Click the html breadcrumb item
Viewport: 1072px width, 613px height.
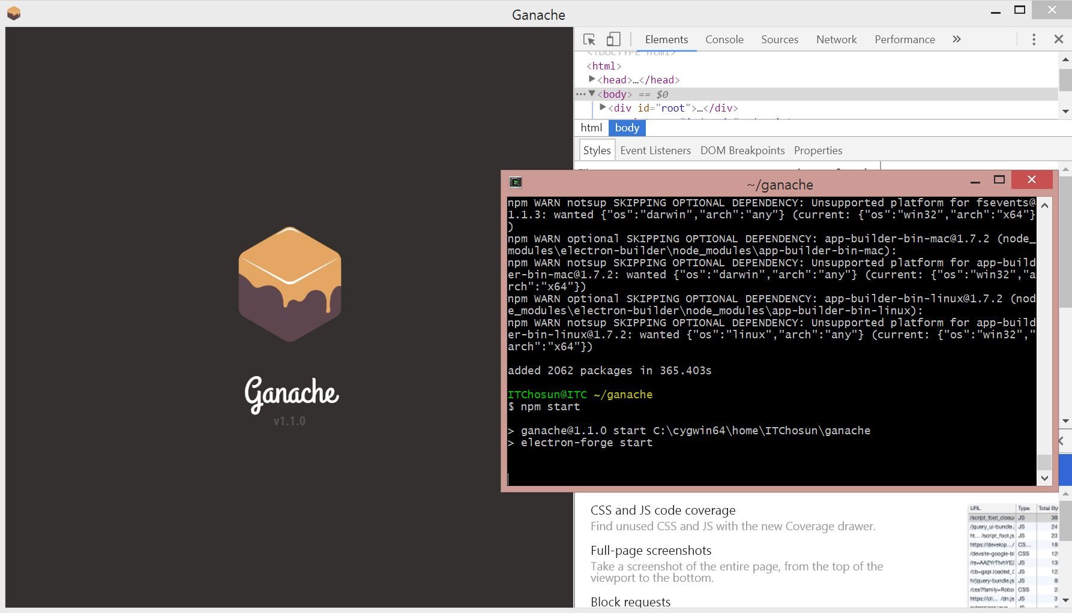click(591, 128)
